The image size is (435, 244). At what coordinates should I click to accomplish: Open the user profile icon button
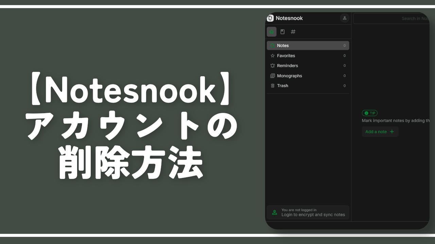click(x=345, y=18)
